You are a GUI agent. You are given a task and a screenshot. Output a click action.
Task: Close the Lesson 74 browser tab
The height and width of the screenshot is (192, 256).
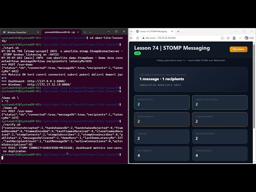tap(172, 31)
